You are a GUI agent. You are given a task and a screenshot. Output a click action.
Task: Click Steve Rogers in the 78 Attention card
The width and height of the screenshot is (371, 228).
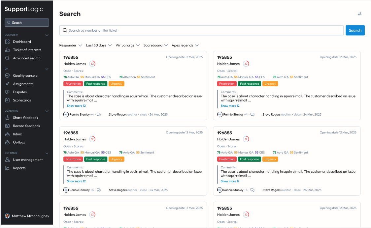pyautogui.click(x=118, y=115)
